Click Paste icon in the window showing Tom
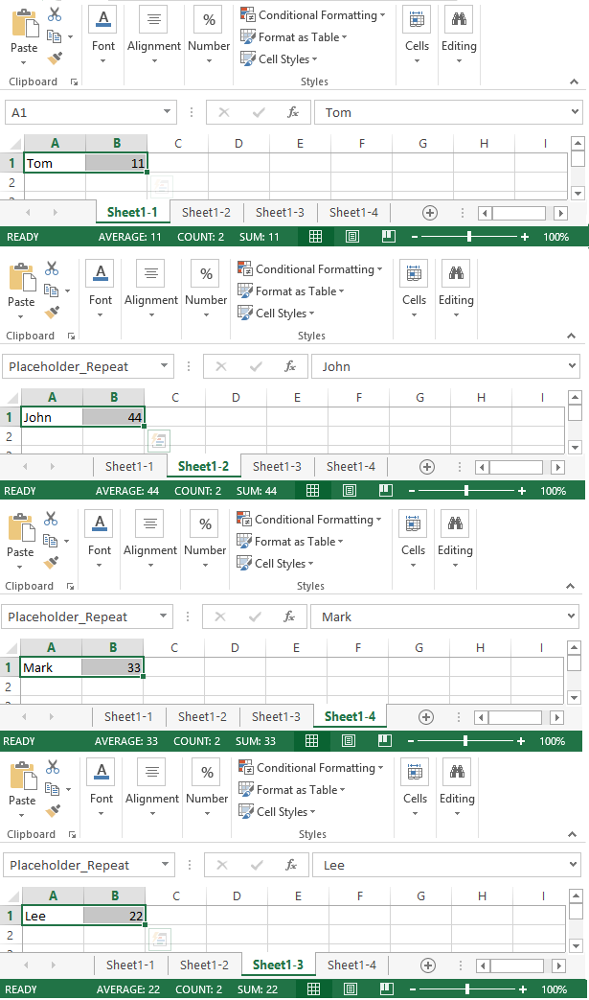This screenshot has width=589, height=1000. (25, 24)
